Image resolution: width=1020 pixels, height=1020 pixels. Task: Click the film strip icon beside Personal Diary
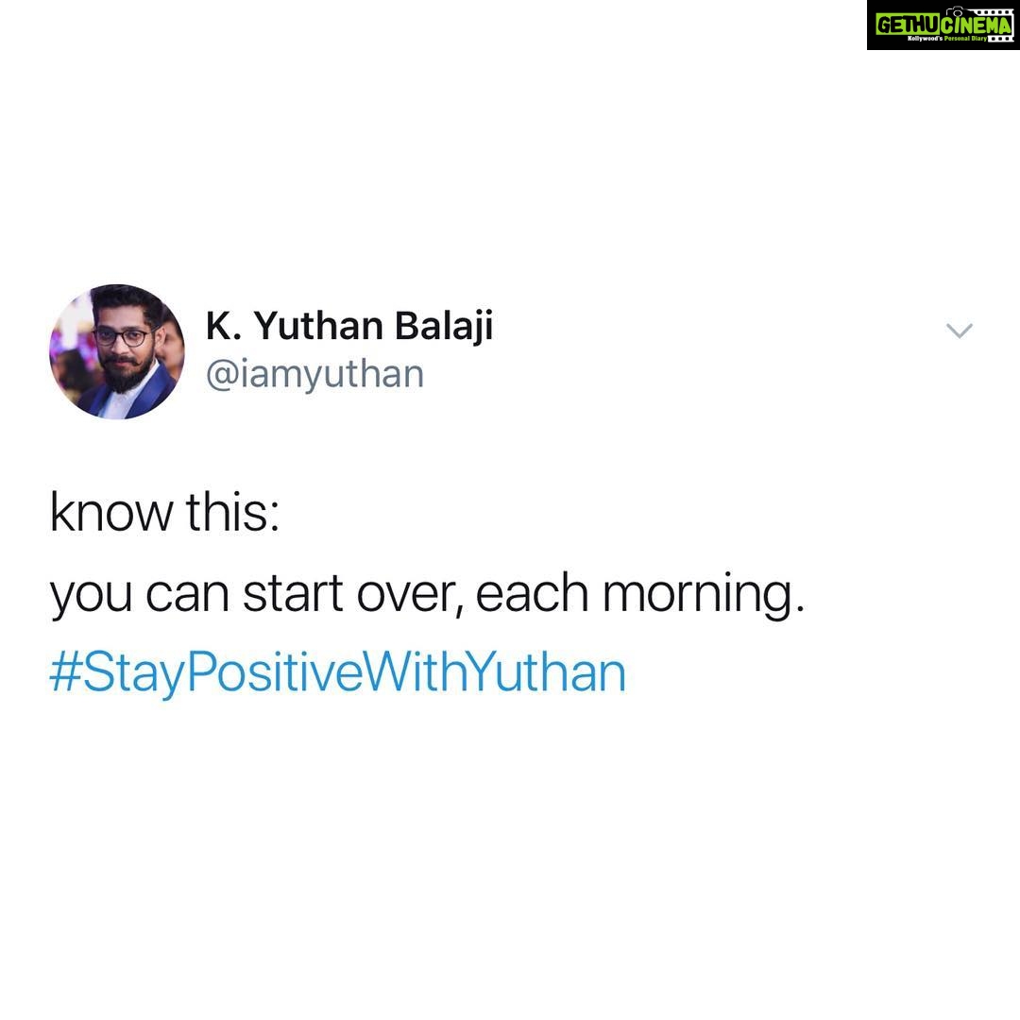[x=1000, y=39]
